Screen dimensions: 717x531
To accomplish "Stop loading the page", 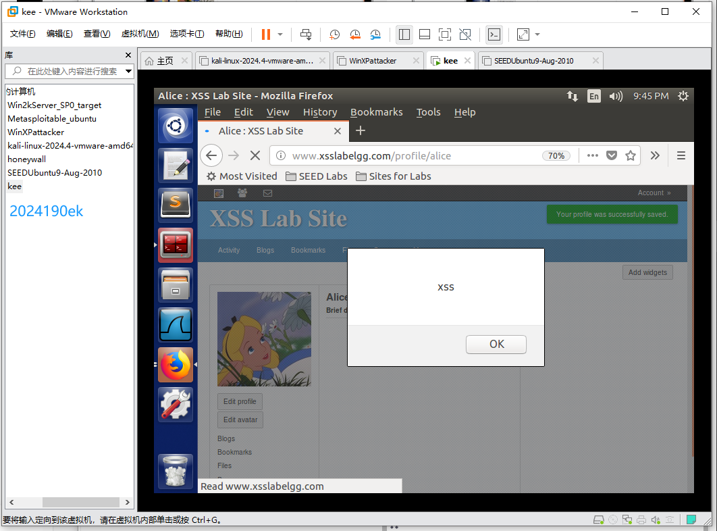I will (x=255, y=155).
